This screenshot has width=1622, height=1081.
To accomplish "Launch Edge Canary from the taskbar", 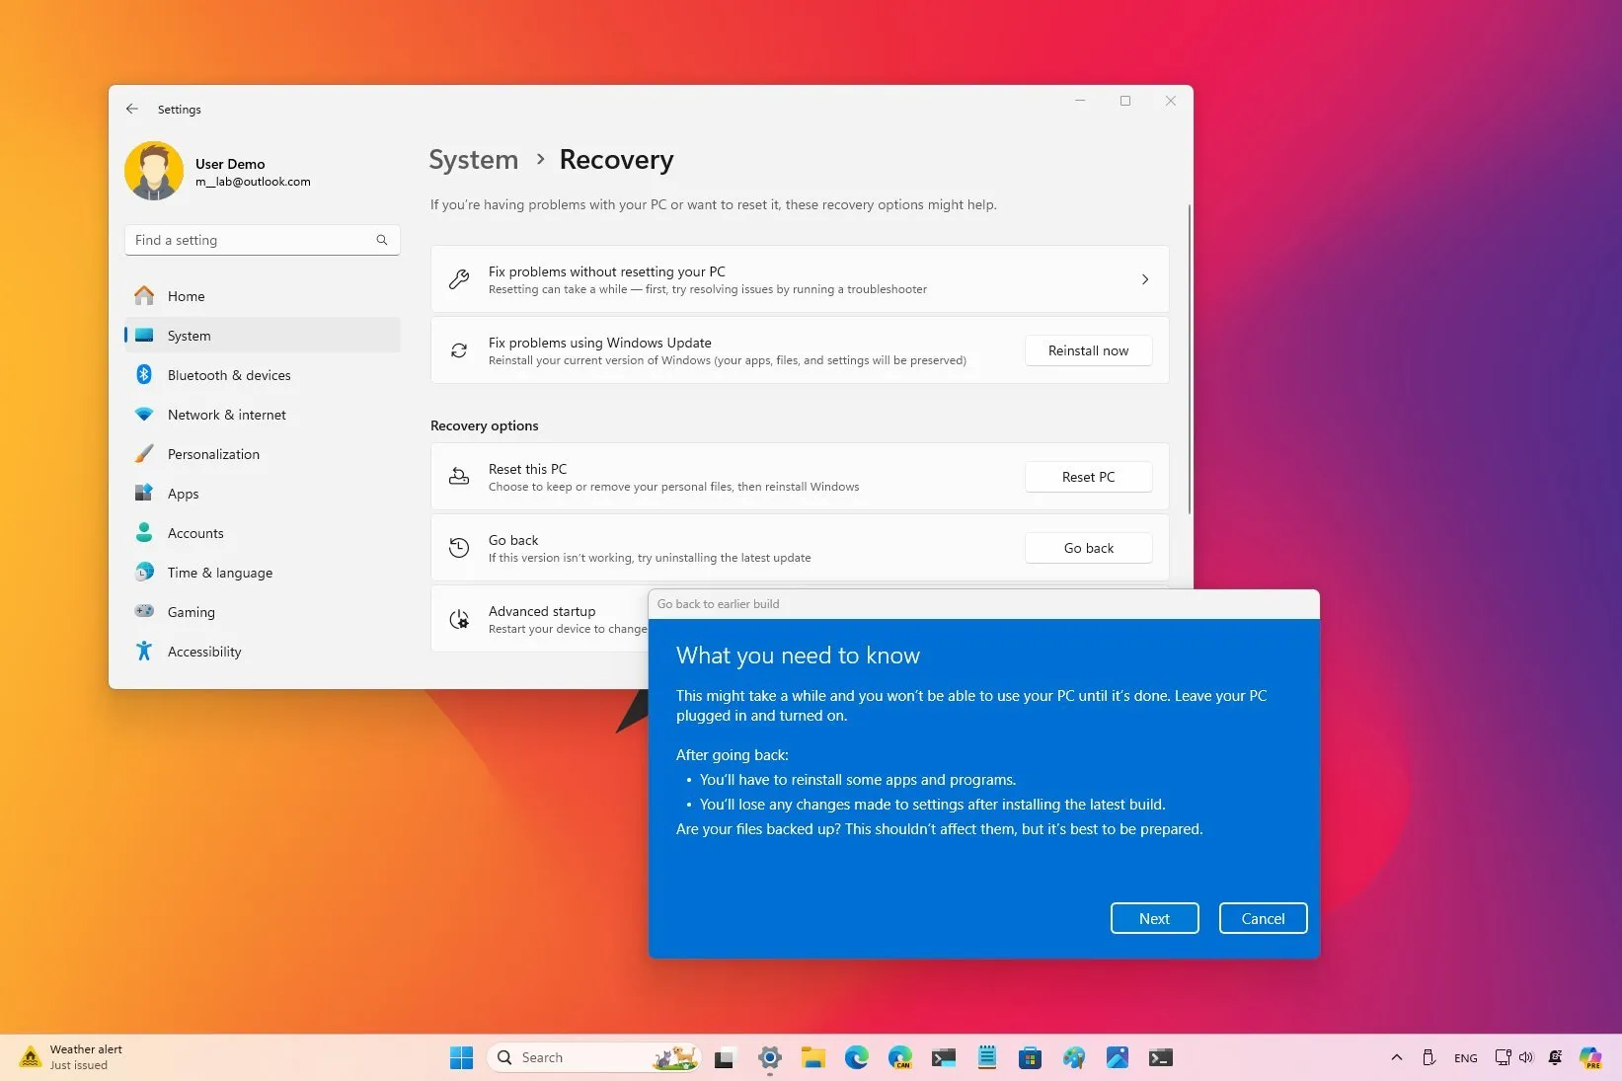I will coord(899,1058).
